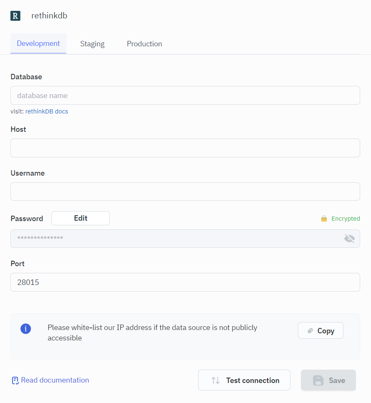Click the Port field showing 28015
The image size is (371, 403).
pos(185,282)
